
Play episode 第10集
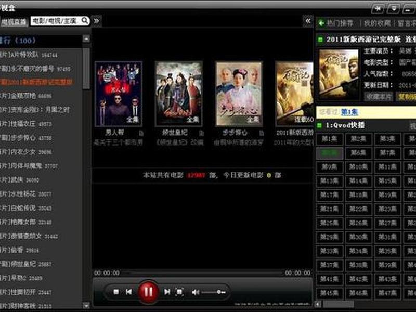[358, 167]
